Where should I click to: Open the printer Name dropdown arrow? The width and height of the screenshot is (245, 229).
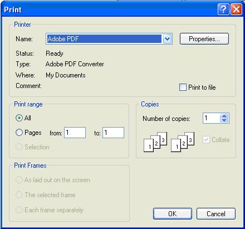pos(167,39)
